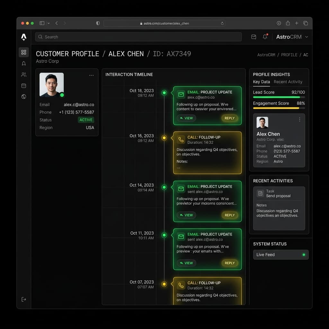Image resolution: width=329 pixels, height=329 pixels.
Task: Expand the AstroCRM account dropdown chevron
Action: coord(307,37)
